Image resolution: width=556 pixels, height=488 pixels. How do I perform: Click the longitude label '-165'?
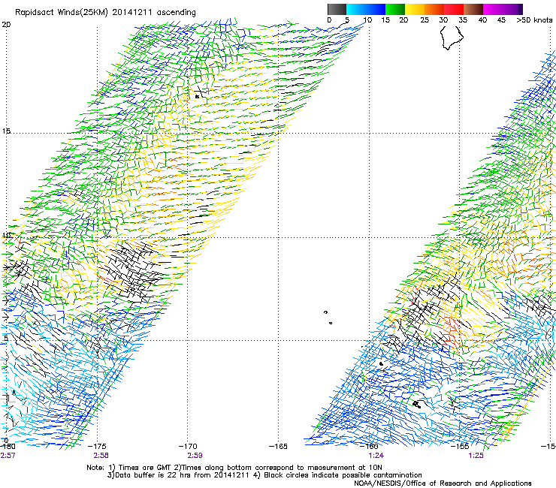click(x=278, y=446)
